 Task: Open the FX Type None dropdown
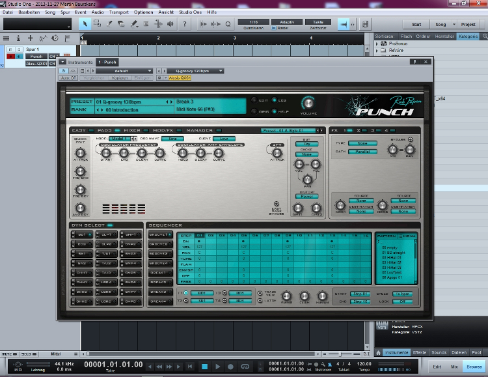[362, 143]
